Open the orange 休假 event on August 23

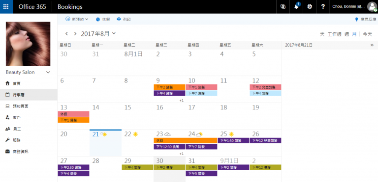186,140
